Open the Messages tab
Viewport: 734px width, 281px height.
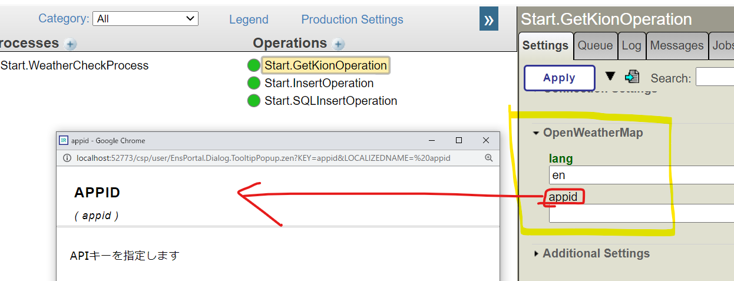coord(676,46)
